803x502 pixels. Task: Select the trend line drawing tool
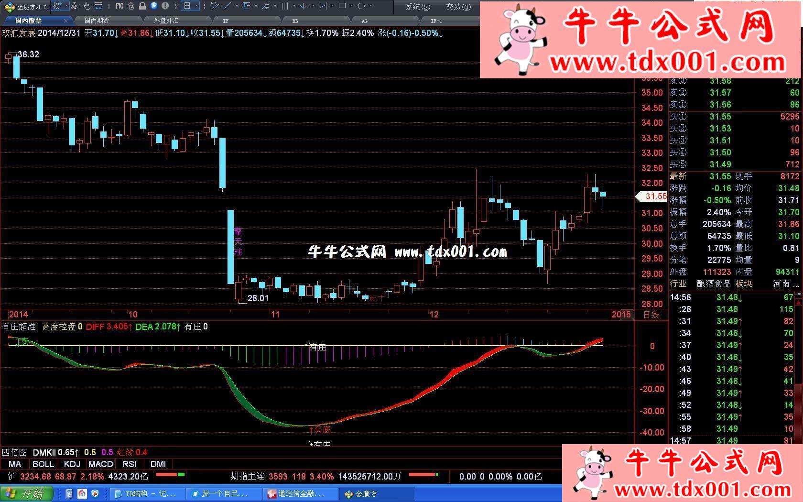click(x=228, y=6)
